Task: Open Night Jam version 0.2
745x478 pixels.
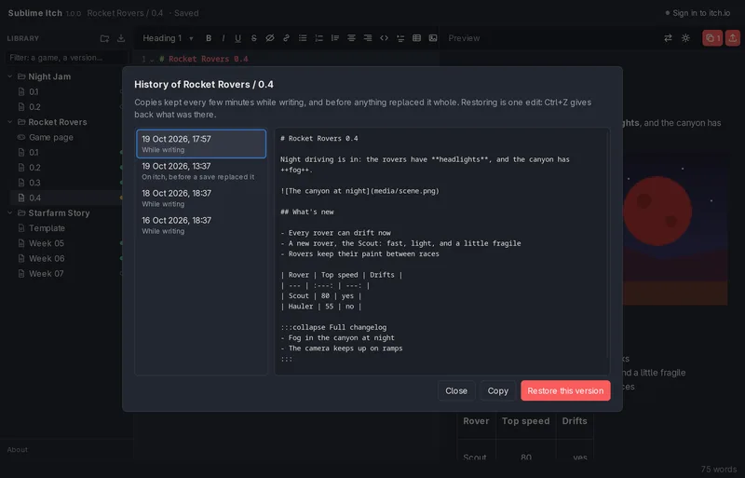Action: pyautogui.click(x=66, y=107)
